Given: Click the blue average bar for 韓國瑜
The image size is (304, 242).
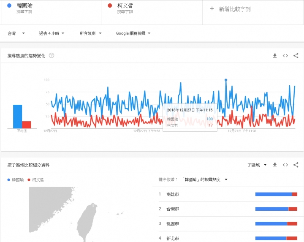Looking at the screenshot, I should pos(17,117).
